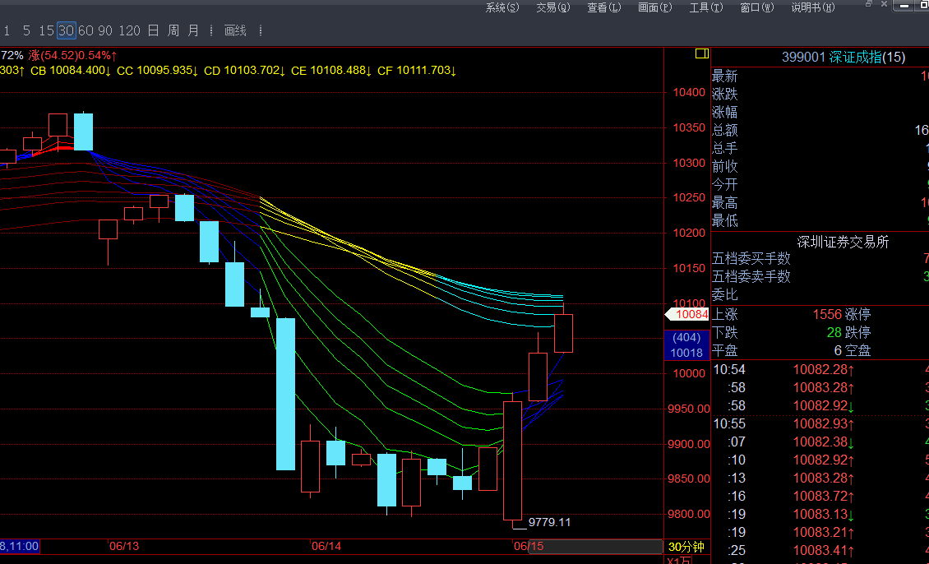Click the toolbar grip handle before 画线
Screen dimensions: 929x564
(210, 30)
